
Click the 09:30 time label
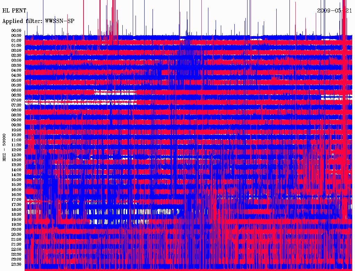point(16,125)
